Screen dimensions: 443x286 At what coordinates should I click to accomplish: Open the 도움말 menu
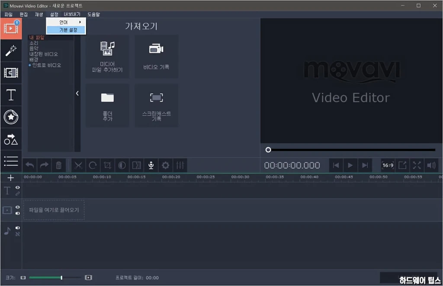click(93, 14)
